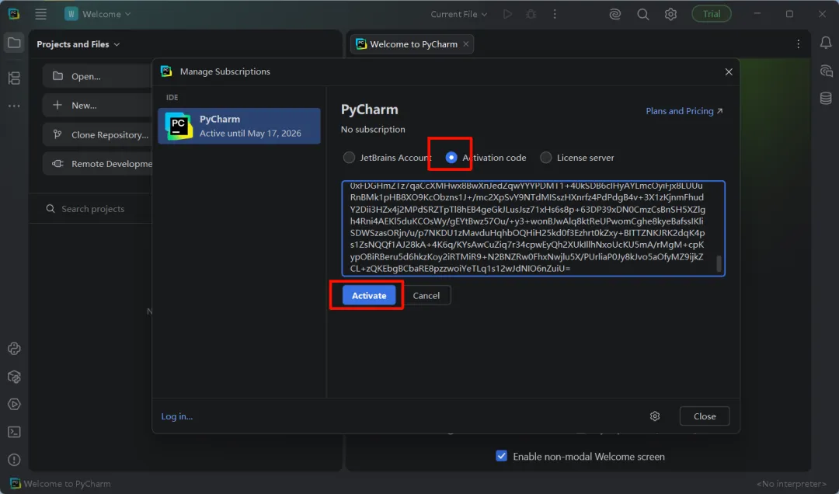Select the JetBrains Account radio button

[349, 158]
